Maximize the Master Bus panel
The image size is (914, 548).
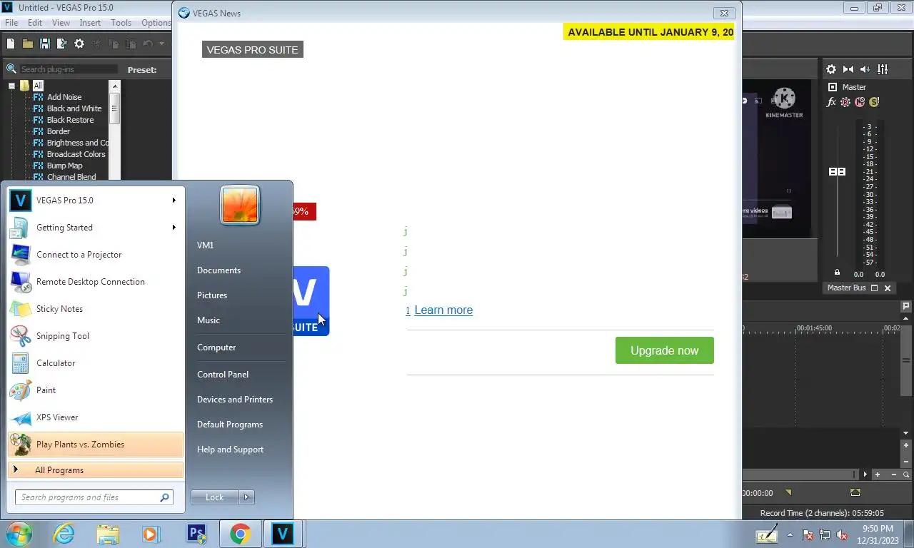[874, 288]
